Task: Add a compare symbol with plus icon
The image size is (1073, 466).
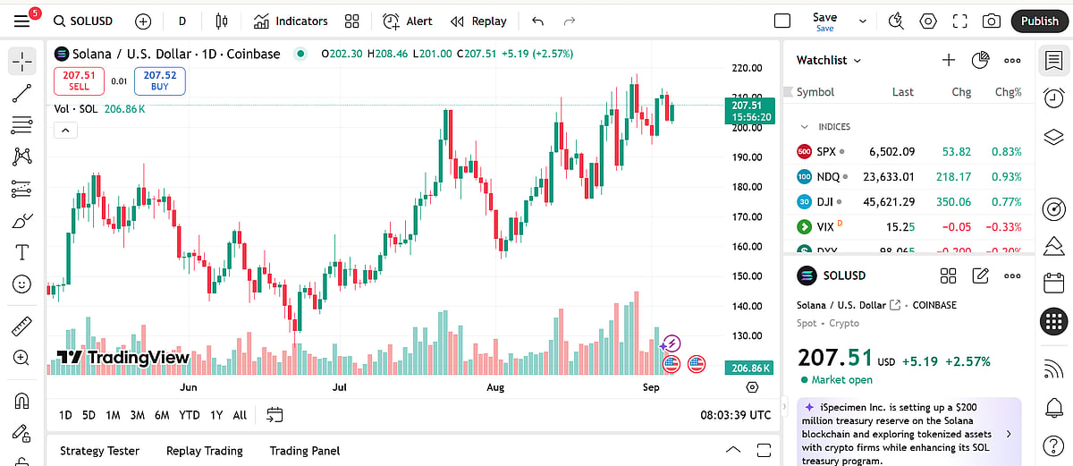Action: pos(143,21)
